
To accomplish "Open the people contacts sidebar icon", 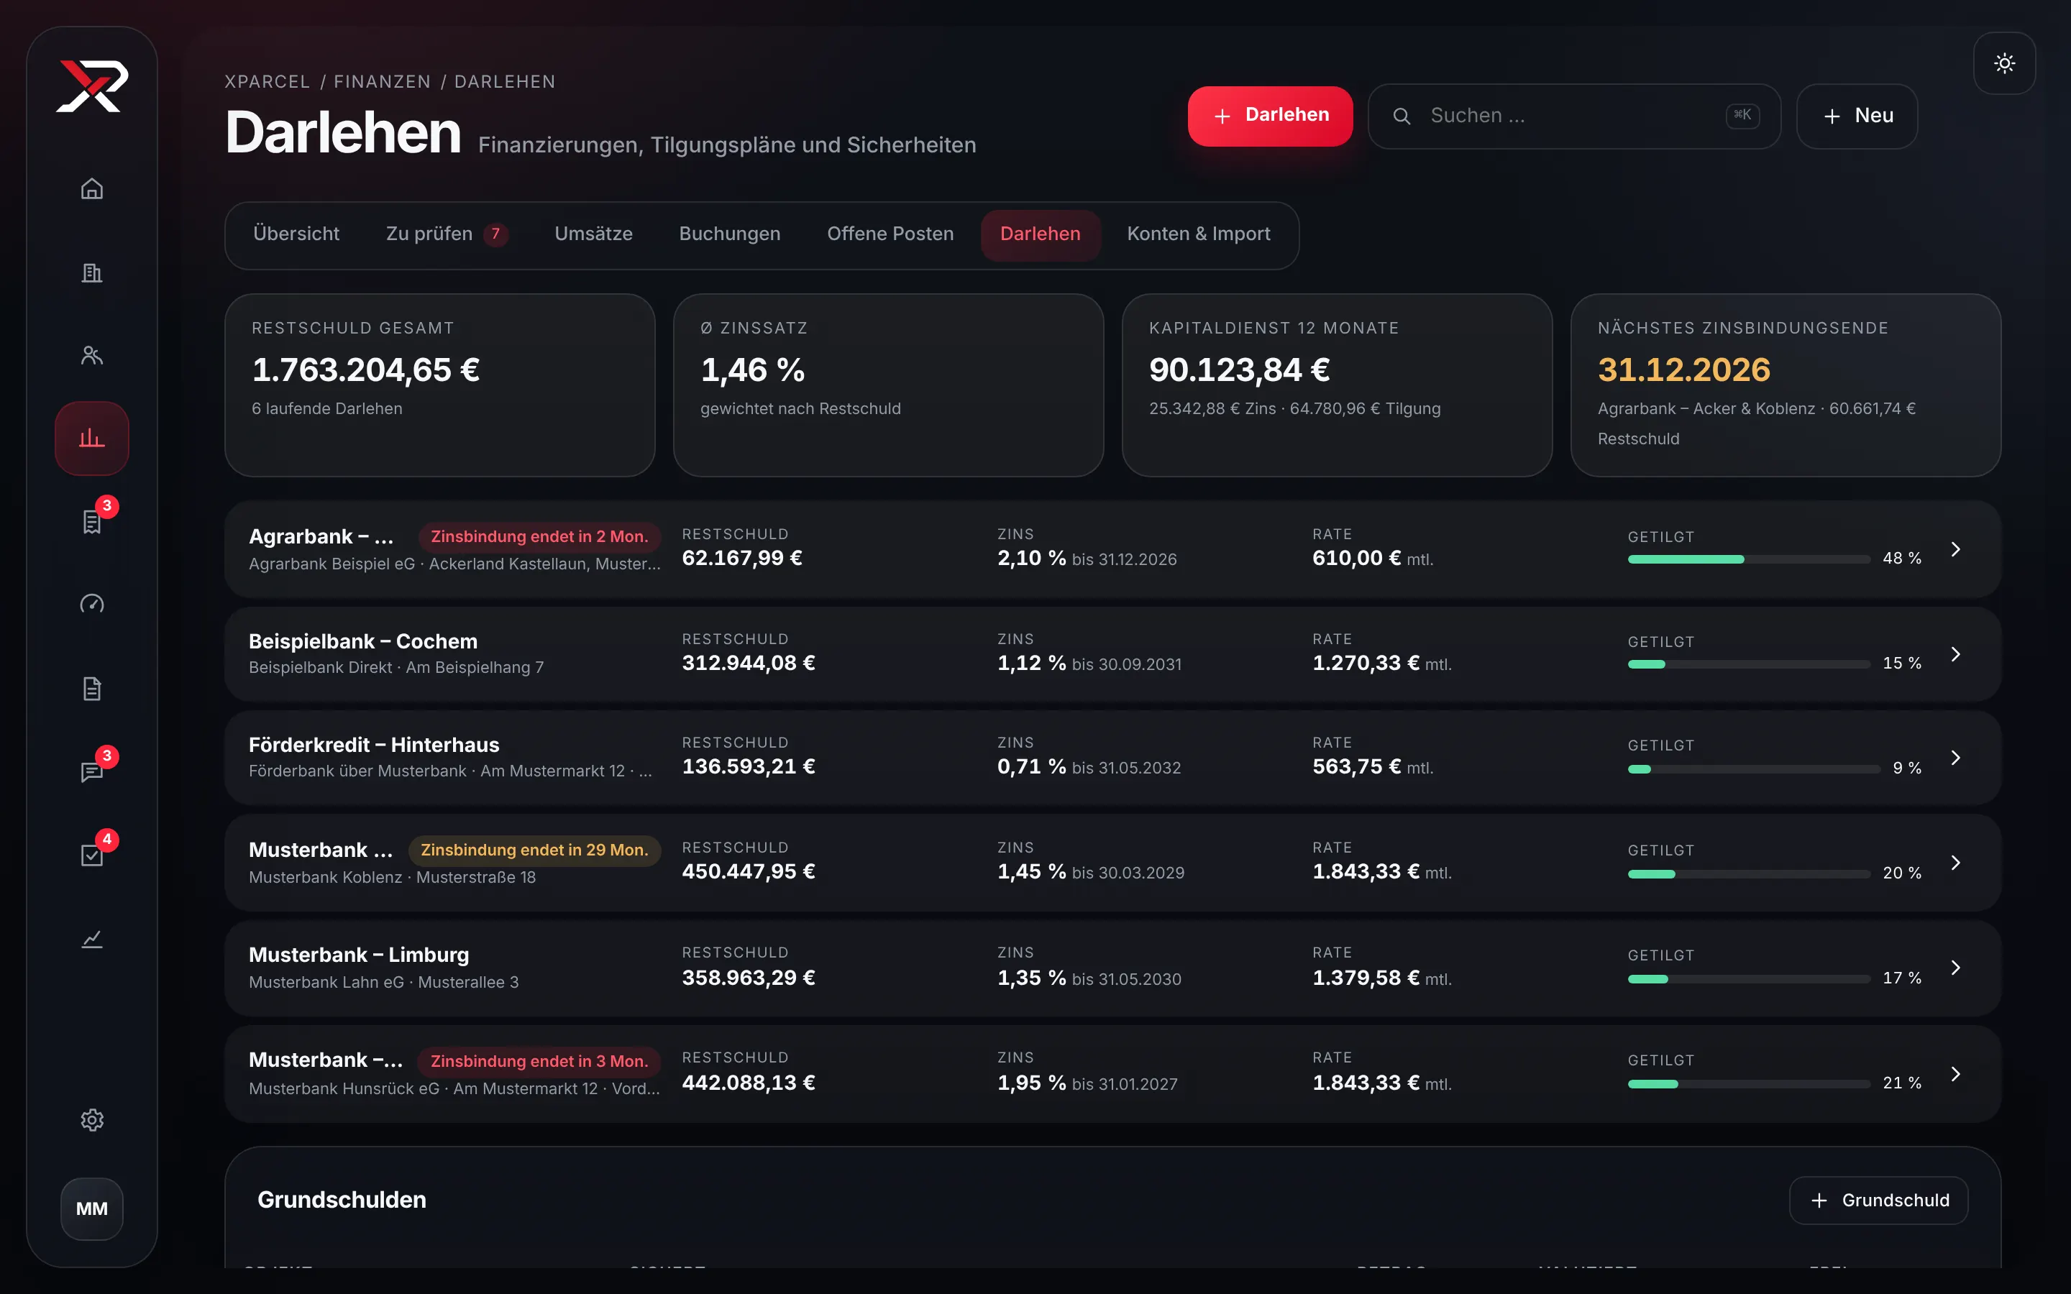I will tap(91, 355).
